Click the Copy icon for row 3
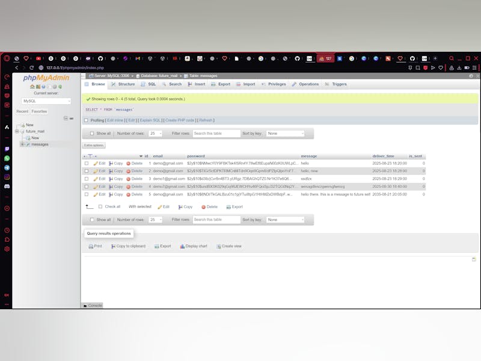481x361 pixels. tap(111, 179)
